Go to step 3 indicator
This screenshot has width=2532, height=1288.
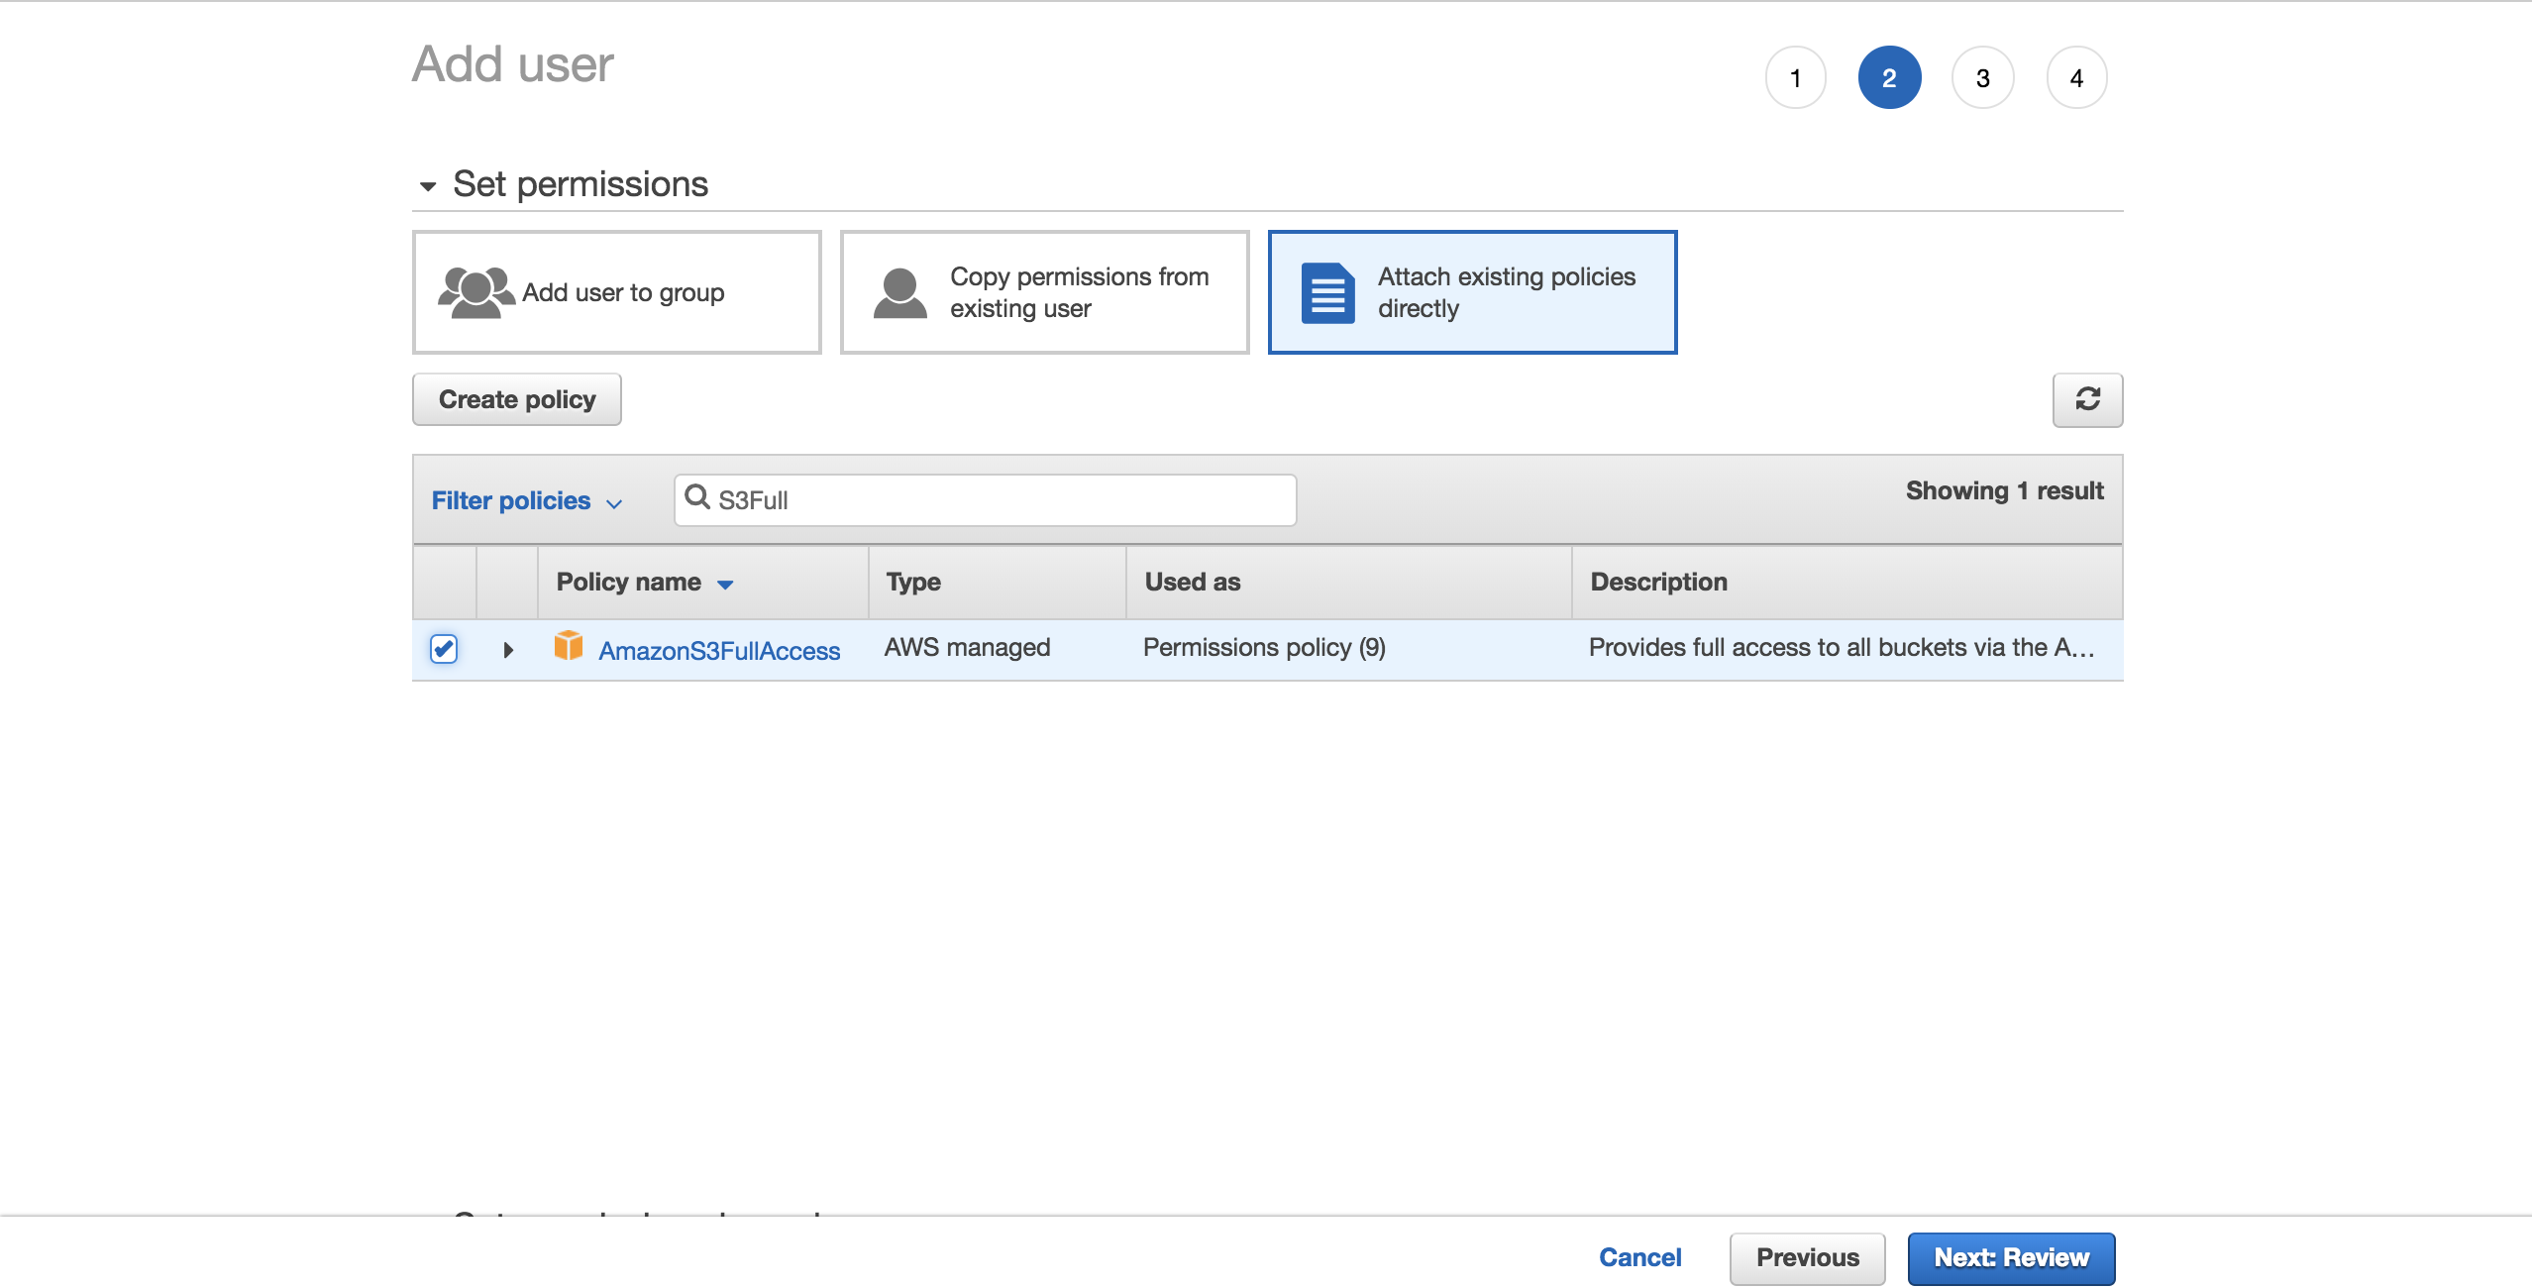pos(1981,77)
